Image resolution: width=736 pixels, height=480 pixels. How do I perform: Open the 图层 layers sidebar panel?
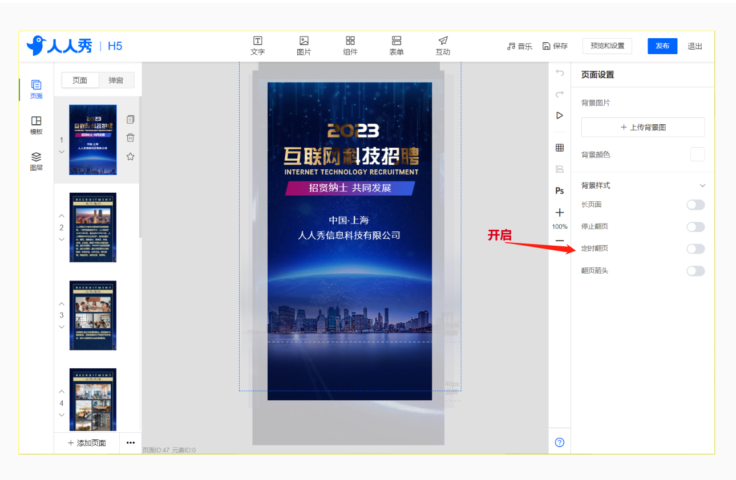coord(36,161)
